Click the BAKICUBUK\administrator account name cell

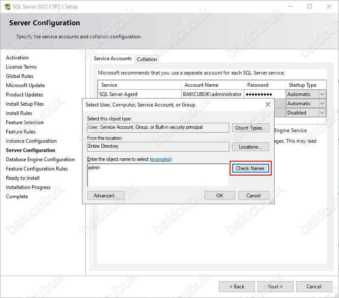(x=212, y=94)
